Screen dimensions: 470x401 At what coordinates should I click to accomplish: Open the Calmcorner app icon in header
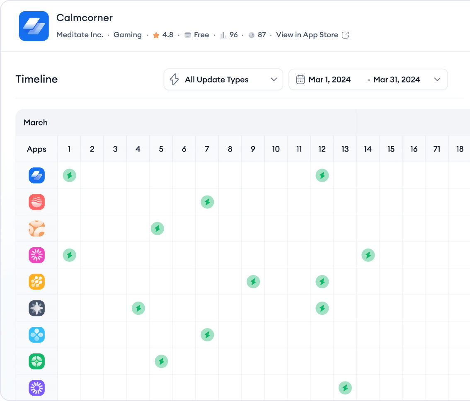coord(34,26)
